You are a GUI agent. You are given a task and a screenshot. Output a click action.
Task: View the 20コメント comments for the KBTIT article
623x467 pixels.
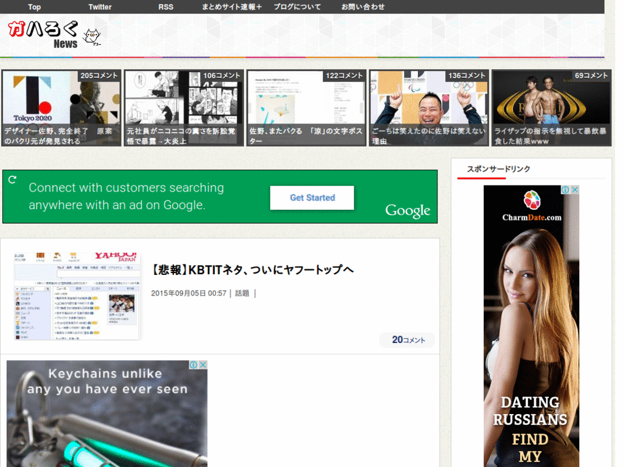(406, 340)
